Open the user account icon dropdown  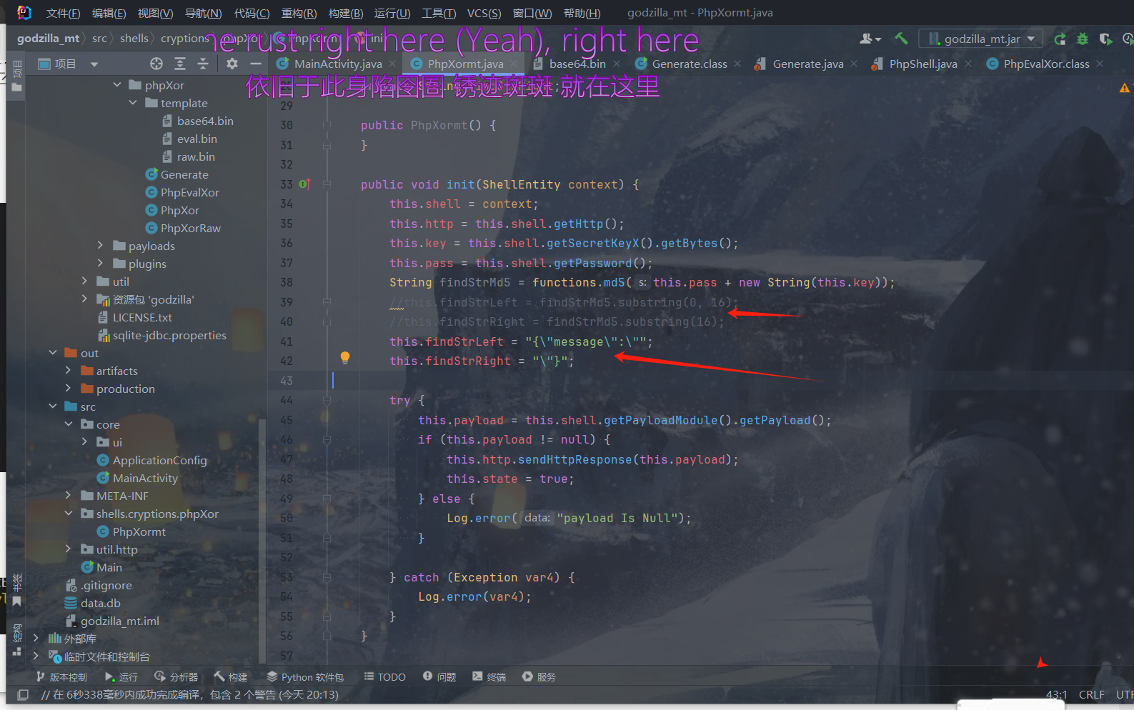tap(870, 39)
